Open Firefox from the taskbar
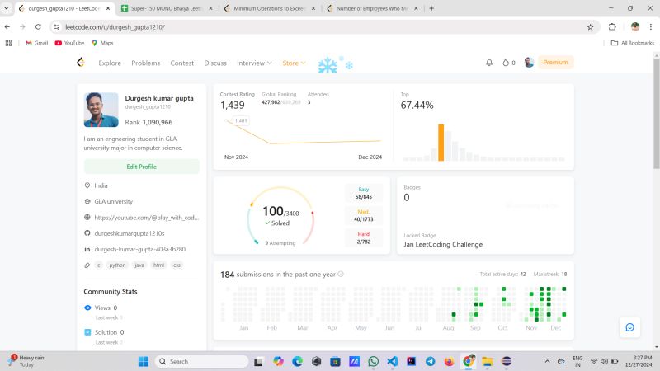 pos(449,361)
